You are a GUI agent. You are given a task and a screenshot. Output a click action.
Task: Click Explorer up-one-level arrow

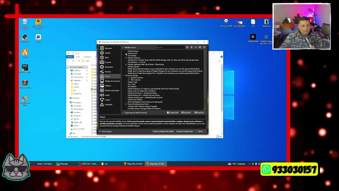point(79,61)
